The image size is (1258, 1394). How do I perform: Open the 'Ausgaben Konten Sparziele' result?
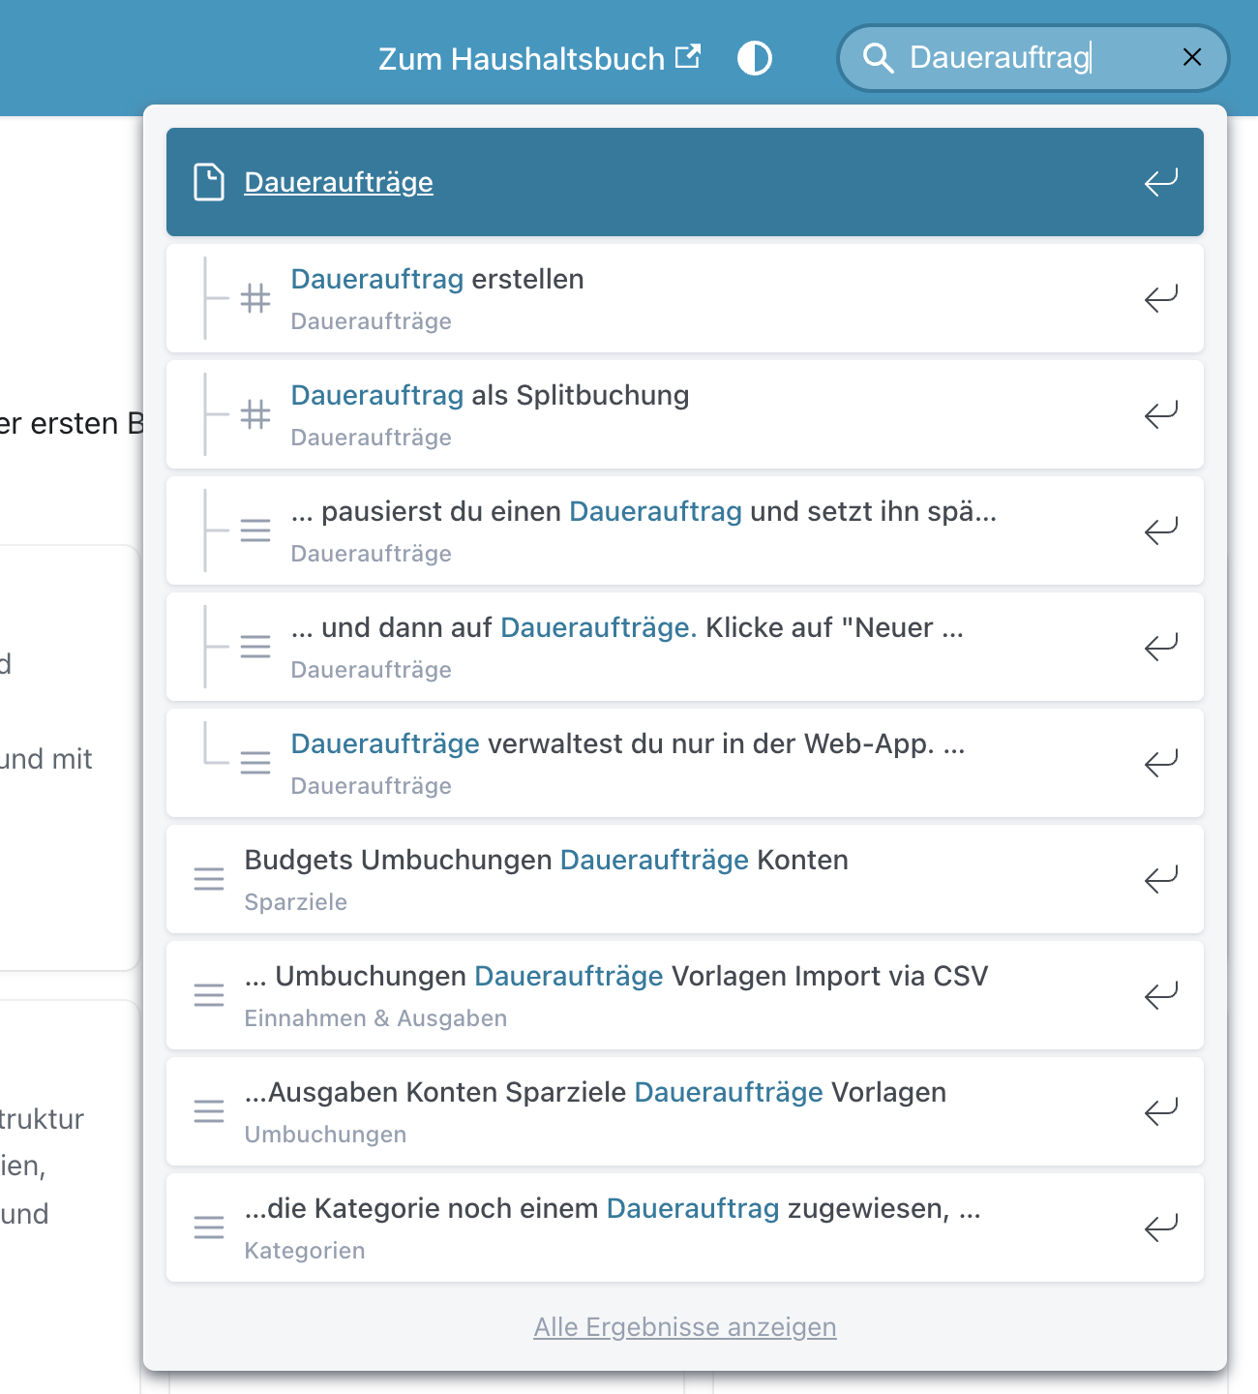[685, 1111]
